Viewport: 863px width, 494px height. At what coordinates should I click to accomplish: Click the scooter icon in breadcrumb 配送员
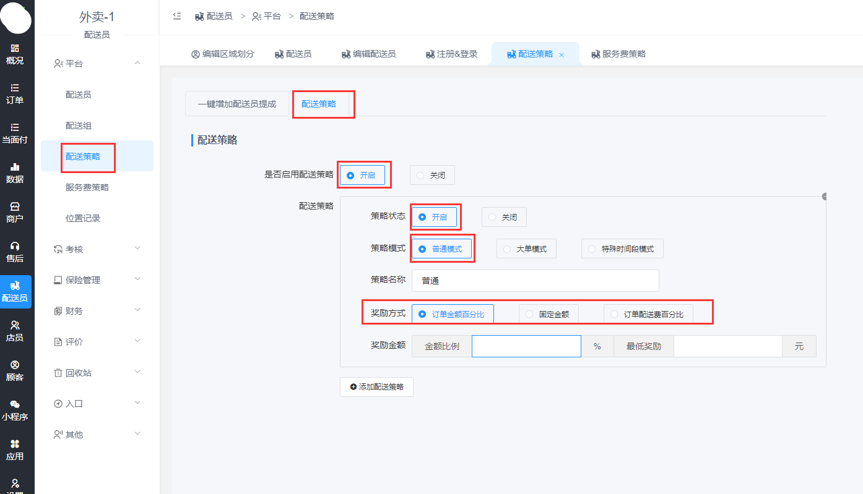point(199,17)
